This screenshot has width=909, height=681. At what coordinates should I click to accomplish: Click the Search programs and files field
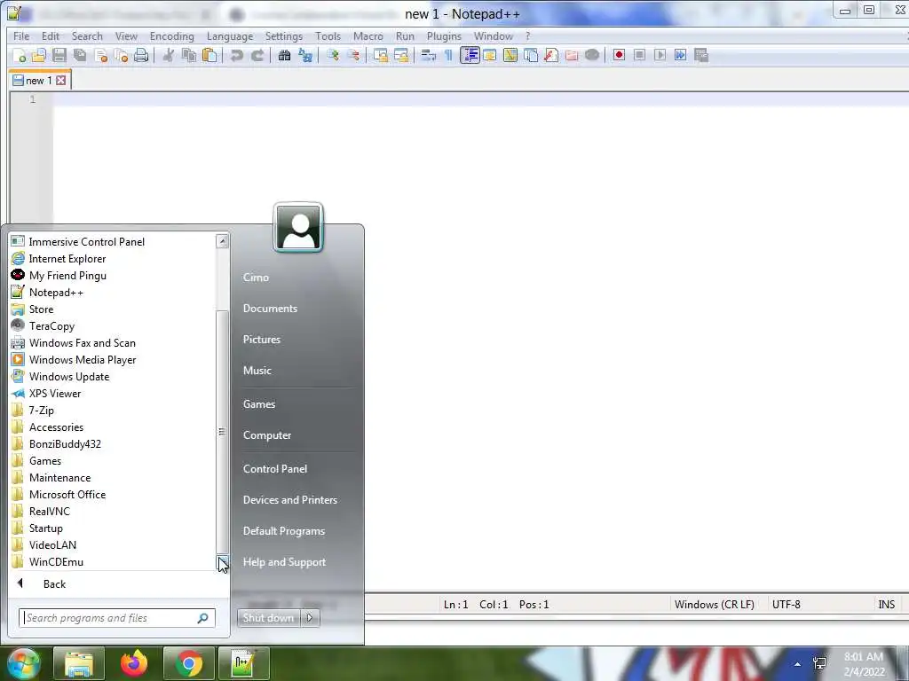point(117,618)
